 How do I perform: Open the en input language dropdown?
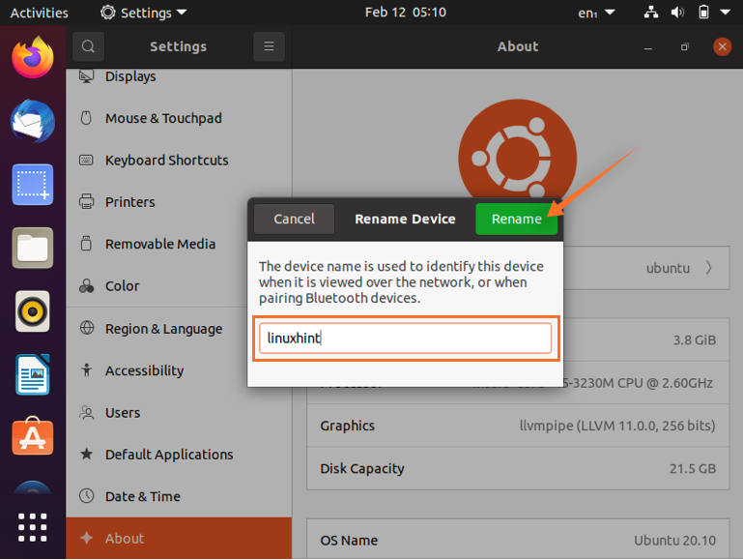tap(596, 13)
